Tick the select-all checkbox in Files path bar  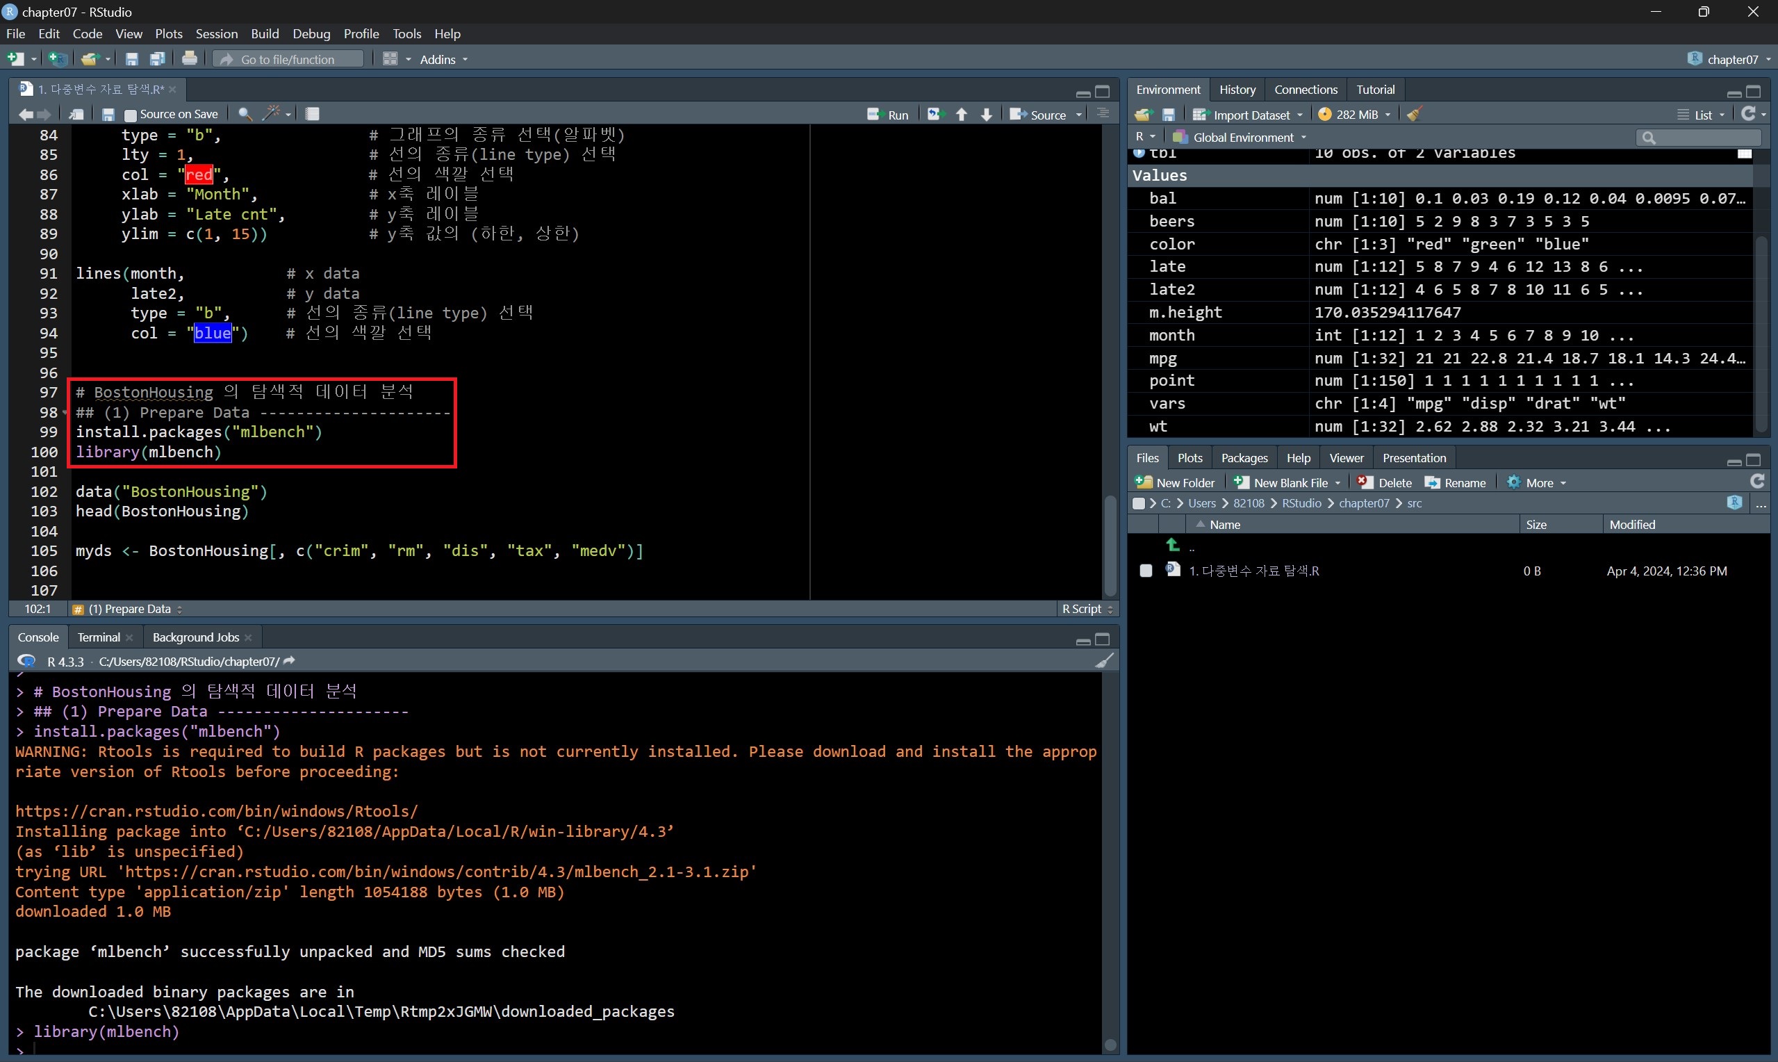[x=1139, y=503]
